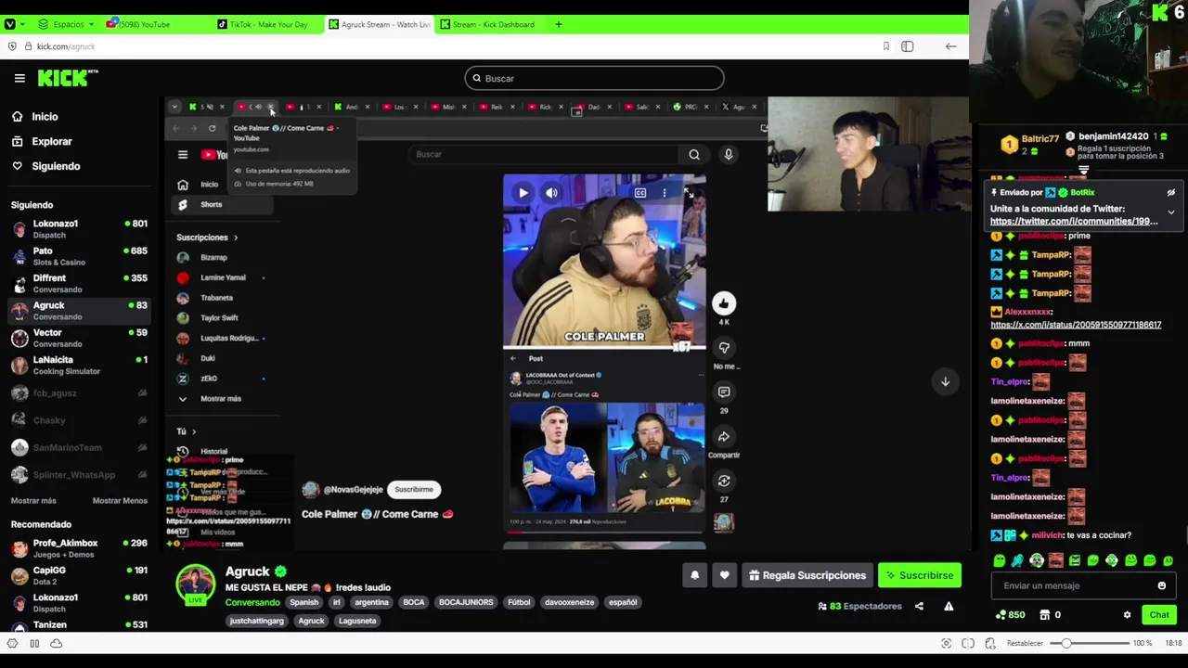Open the Conversando category link
Image resolution: width=1188 pixels, height=668 pixels.
(252, 602)
